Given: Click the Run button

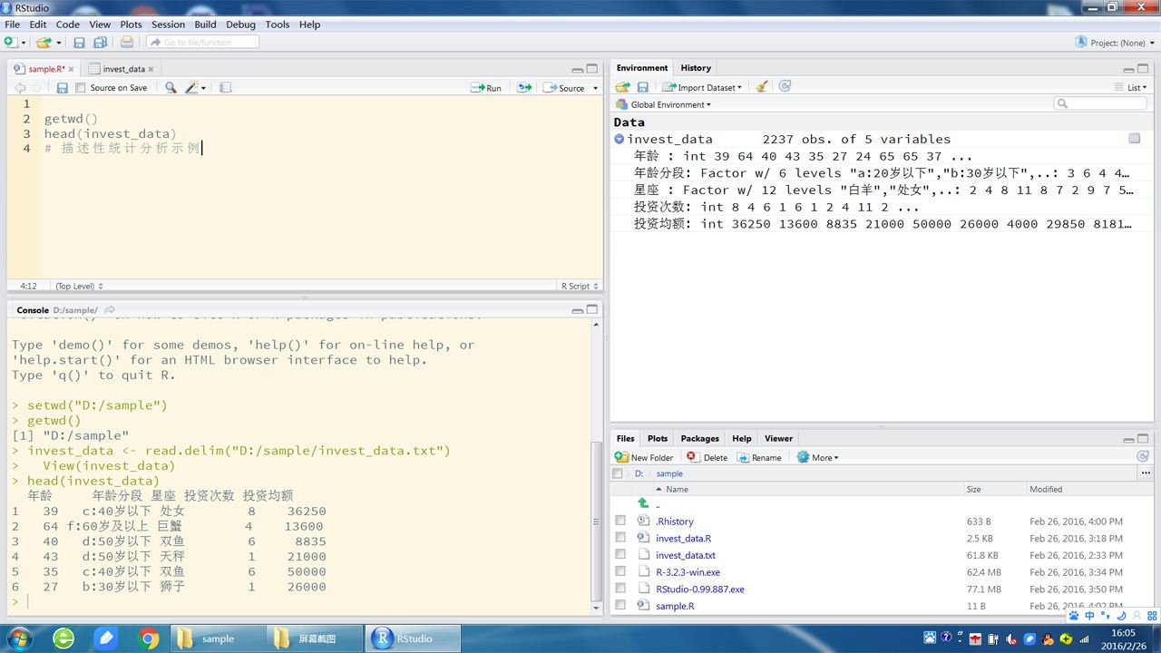Looking at the screenshot, I should tap(486, 88).
